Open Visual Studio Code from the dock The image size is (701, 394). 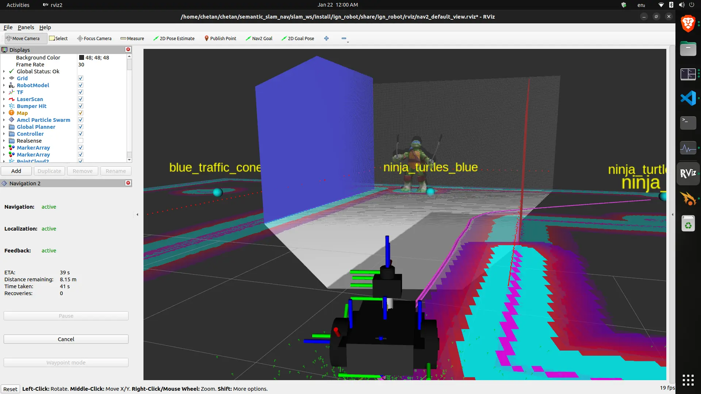point(688,98)
